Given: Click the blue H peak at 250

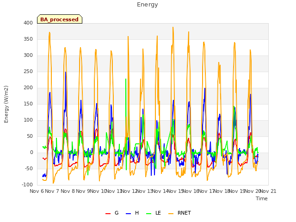Looking at the screenshot, I should coord(66,72).
